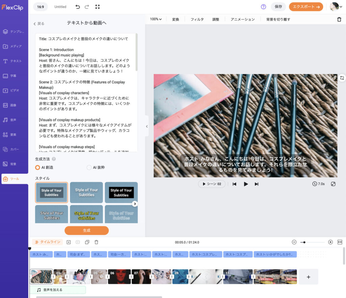This screenshot has width=346, height=298.
Task: Open the 100% zoom dropdown
Action: tap(155, 19)
